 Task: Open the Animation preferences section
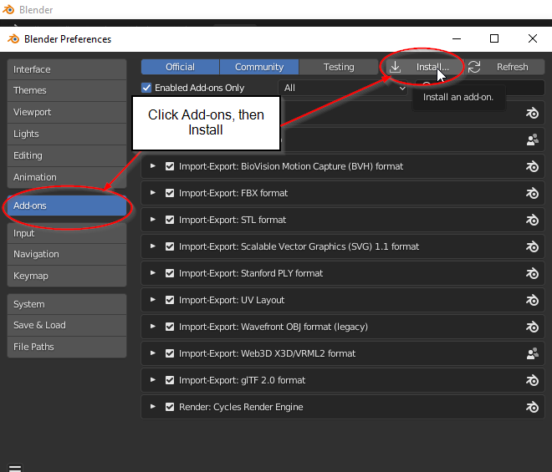(x=67, y=177)
